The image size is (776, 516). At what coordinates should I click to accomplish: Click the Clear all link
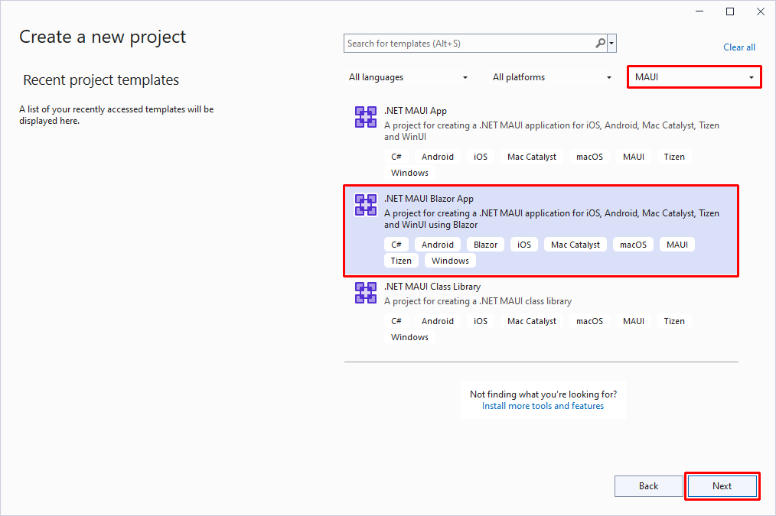[739, 47]
